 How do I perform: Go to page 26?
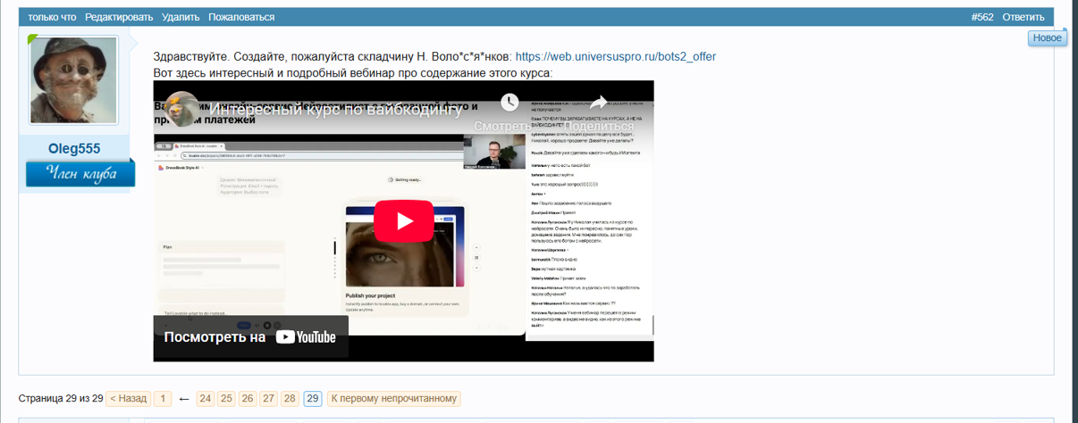tap(248, 399)
